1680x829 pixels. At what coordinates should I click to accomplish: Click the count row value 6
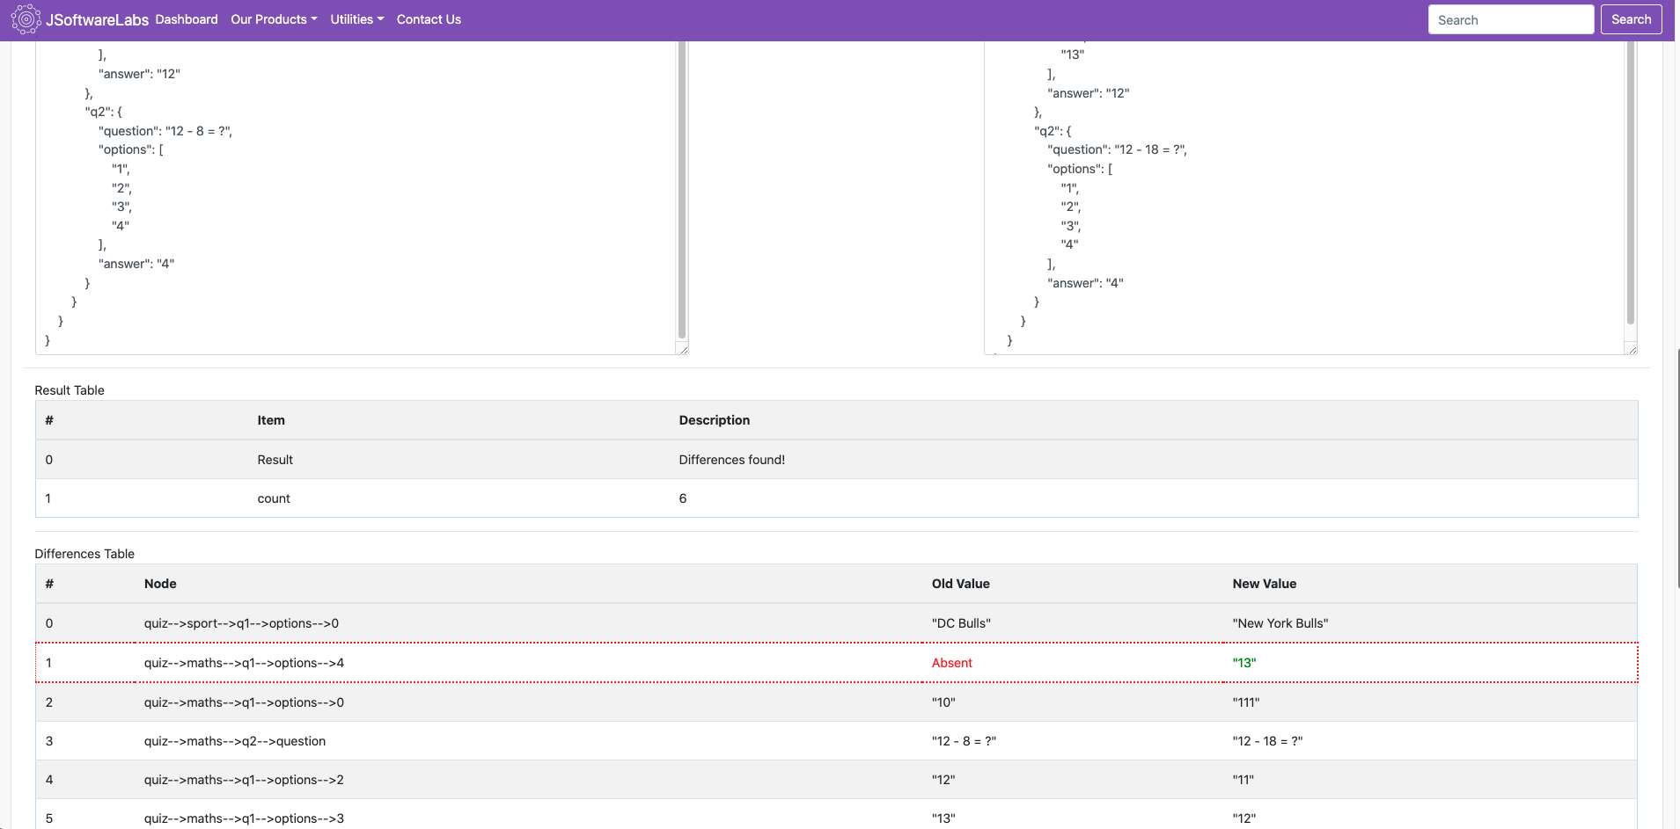coord(683,498)
